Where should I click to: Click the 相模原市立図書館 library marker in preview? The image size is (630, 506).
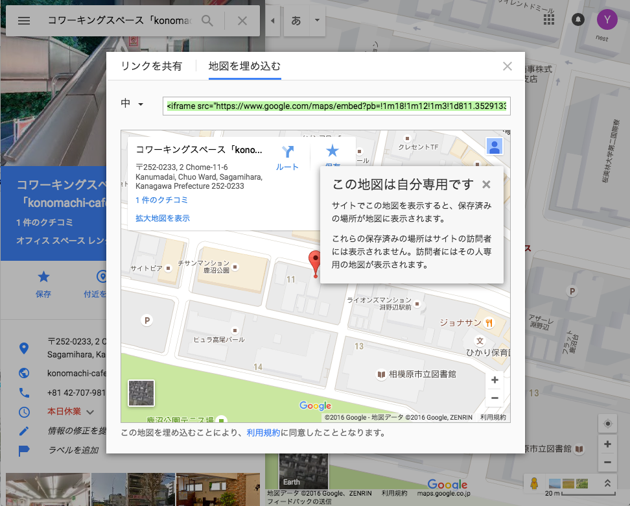pos(381,374)
